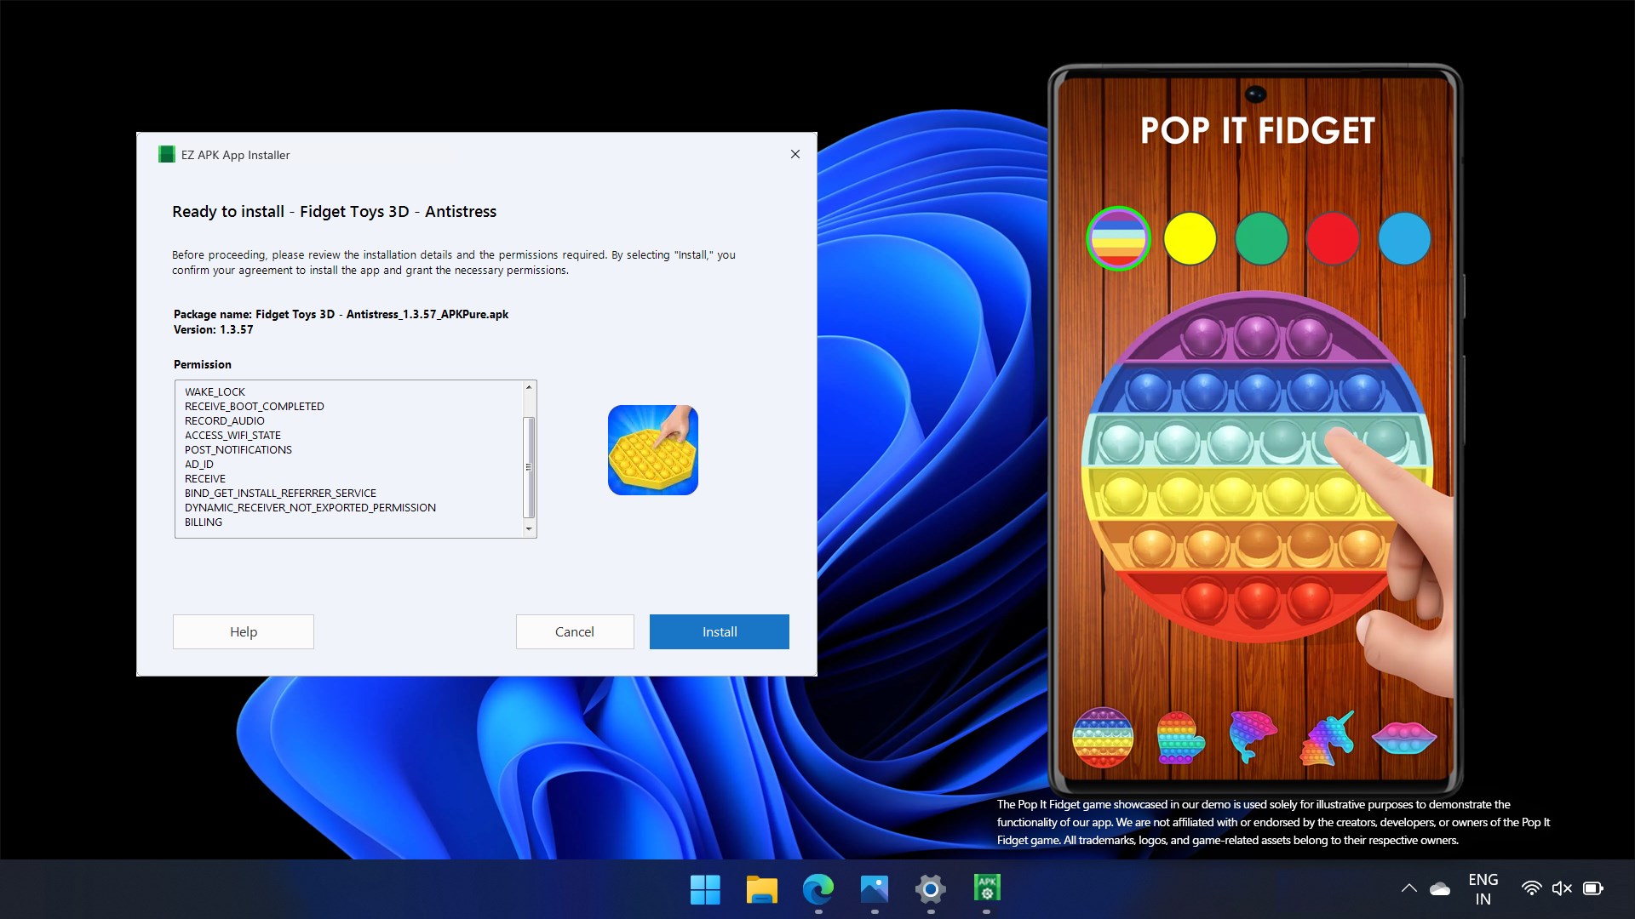The image size is (1635, 919).
Task: Click the OneDrive cloud icon in the tray
Action: (1439, 888)
